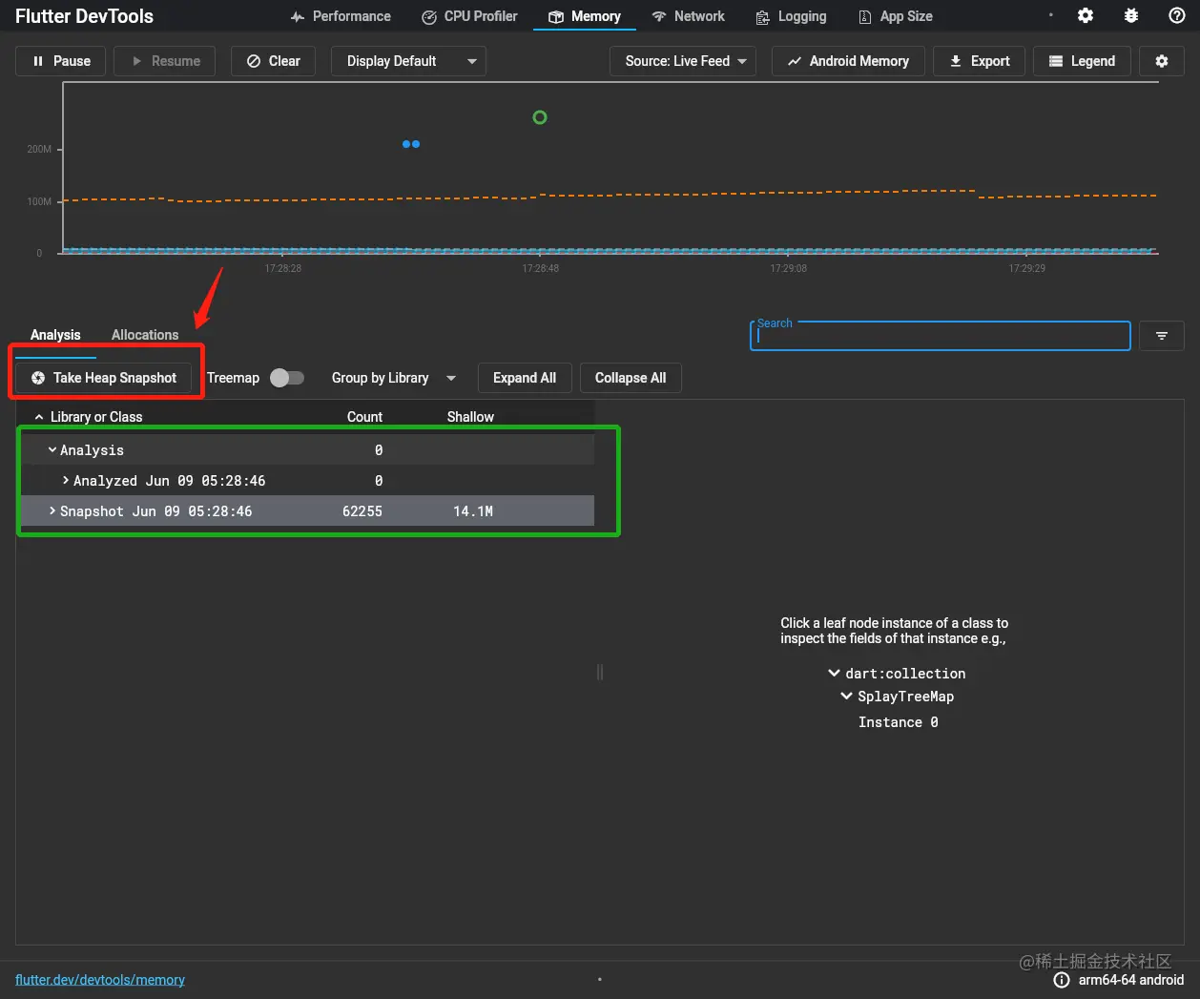Open the Performance tab

(341, 16)
